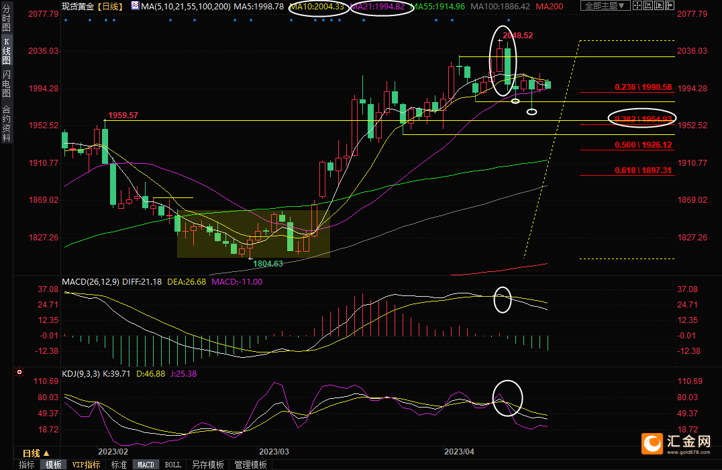This screenshot has width=722, height=470.
Task: Open the 合约资料 sidebar tab
Action: [7, 123]
